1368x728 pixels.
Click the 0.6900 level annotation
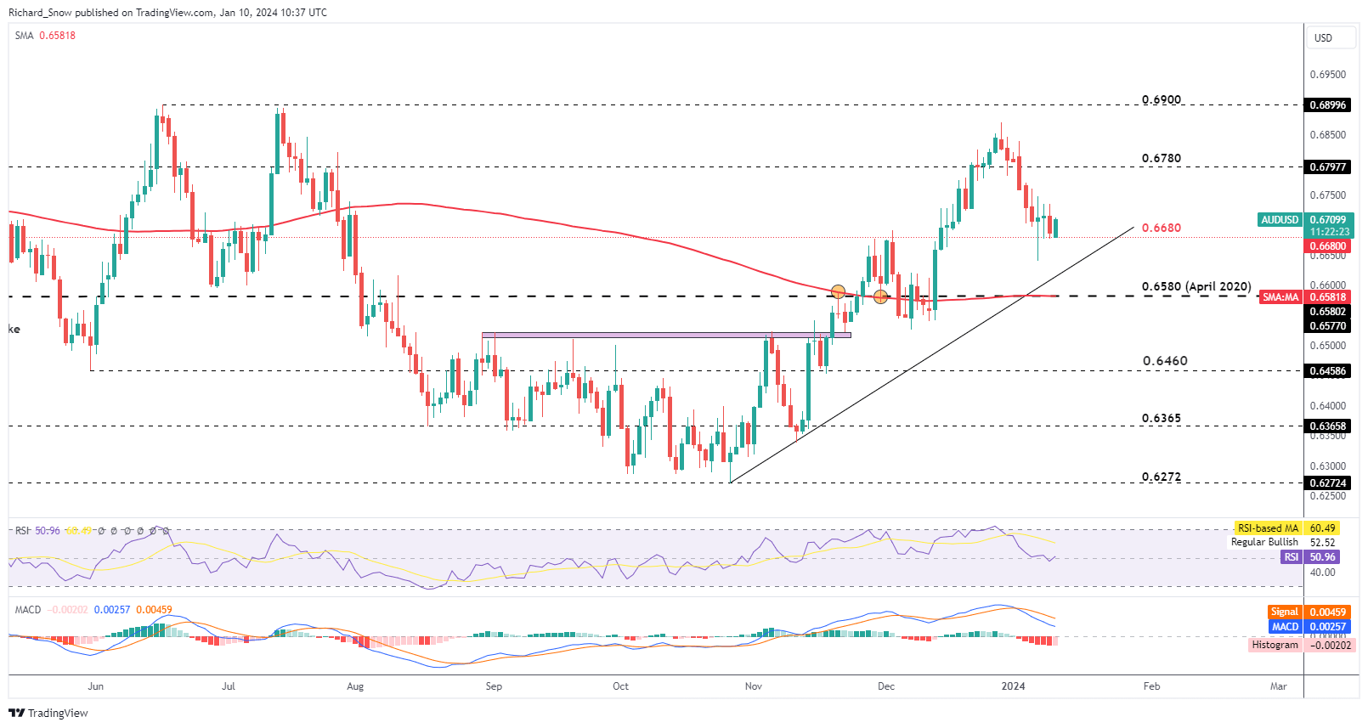[1162, 99]
